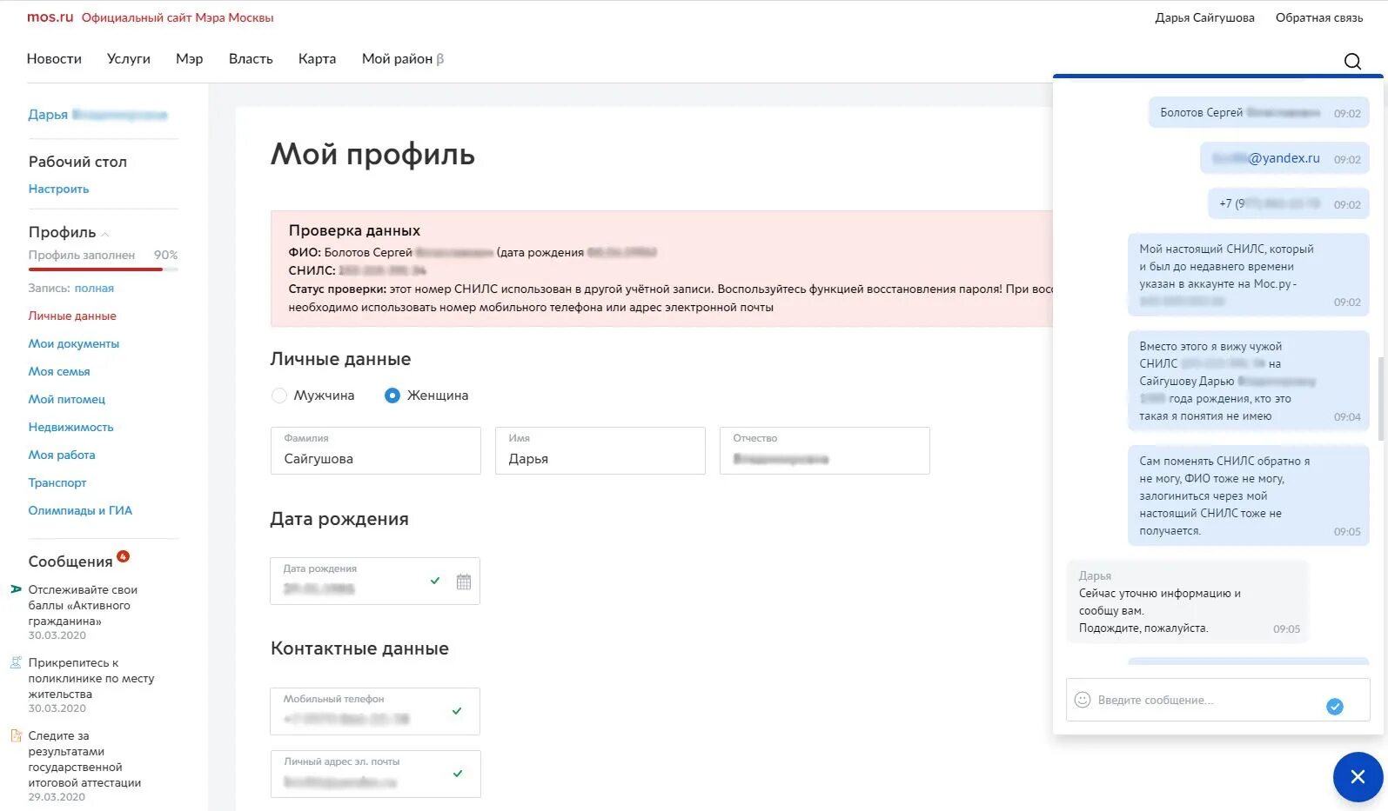The height and width of the screenshot is (811, 1388).
Task: Open message Отслеживайте свои баллы Активного гражданина
Action: tap(83, 606)
